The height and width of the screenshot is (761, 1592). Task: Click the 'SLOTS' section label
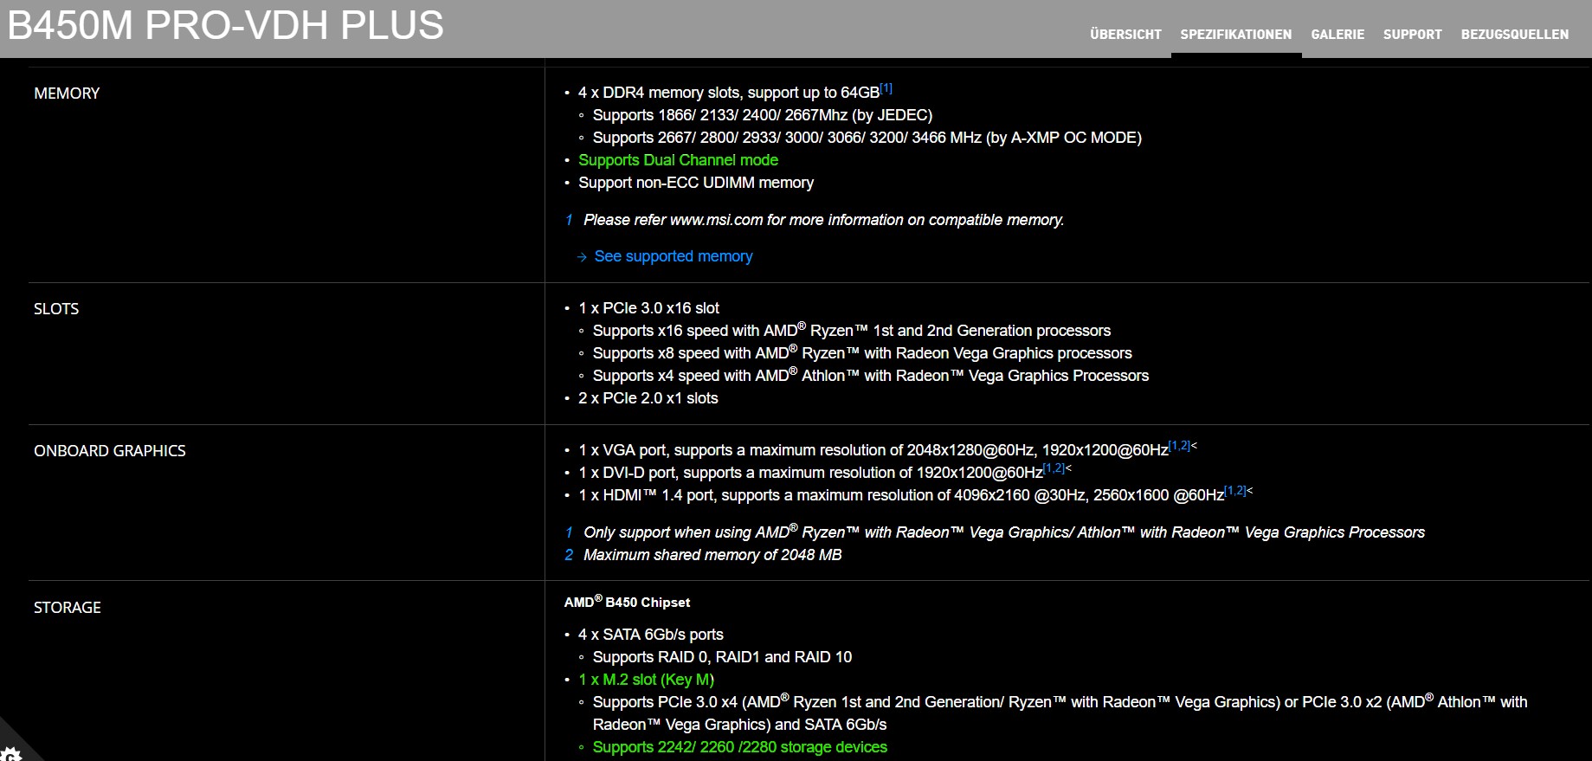pos(56,309)
